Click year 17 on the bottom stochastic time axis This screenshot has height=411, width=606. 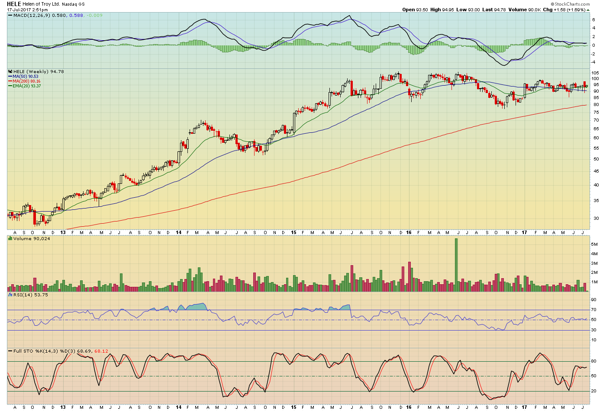tap(524, 407)
